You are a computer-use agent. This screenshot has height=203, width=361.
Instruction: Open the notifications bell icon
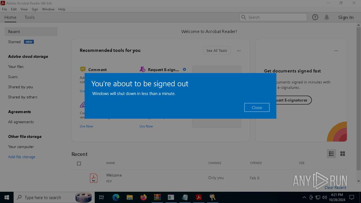(327, 17)
